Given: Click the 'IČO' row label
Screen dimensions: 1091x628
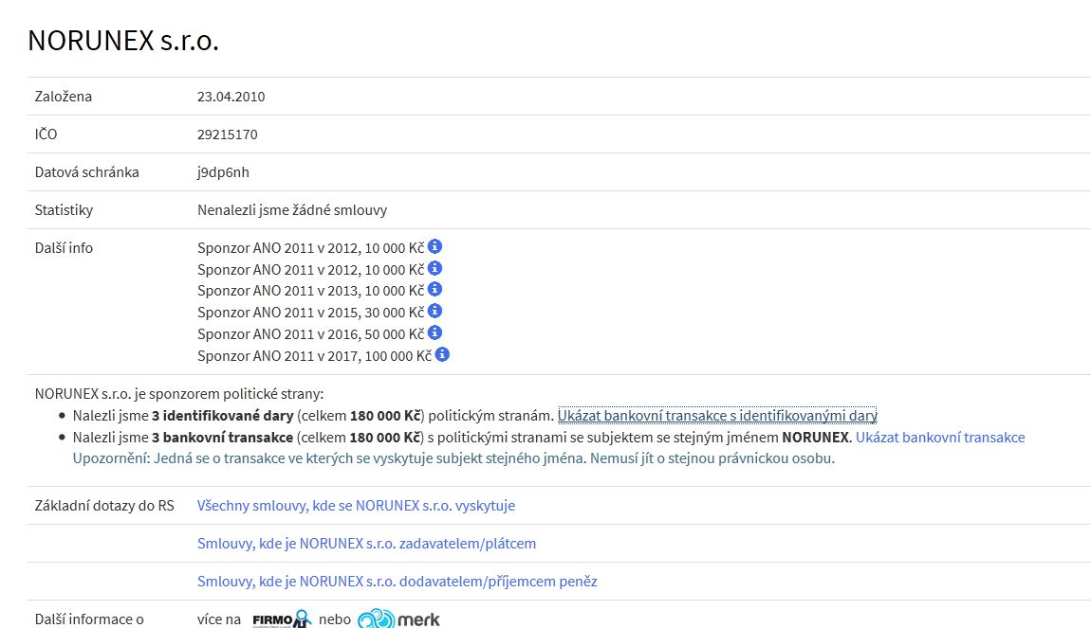Looking at the screenshot, I should click(x=46, y=135).
